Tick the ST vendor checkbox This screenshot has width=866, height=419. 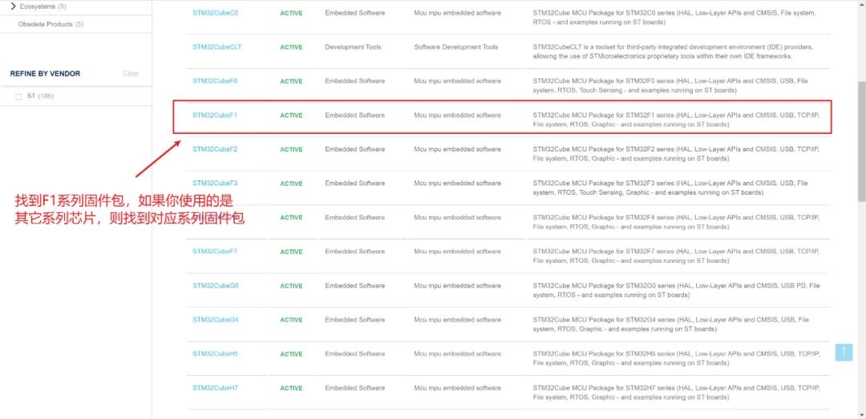(18, 97)
